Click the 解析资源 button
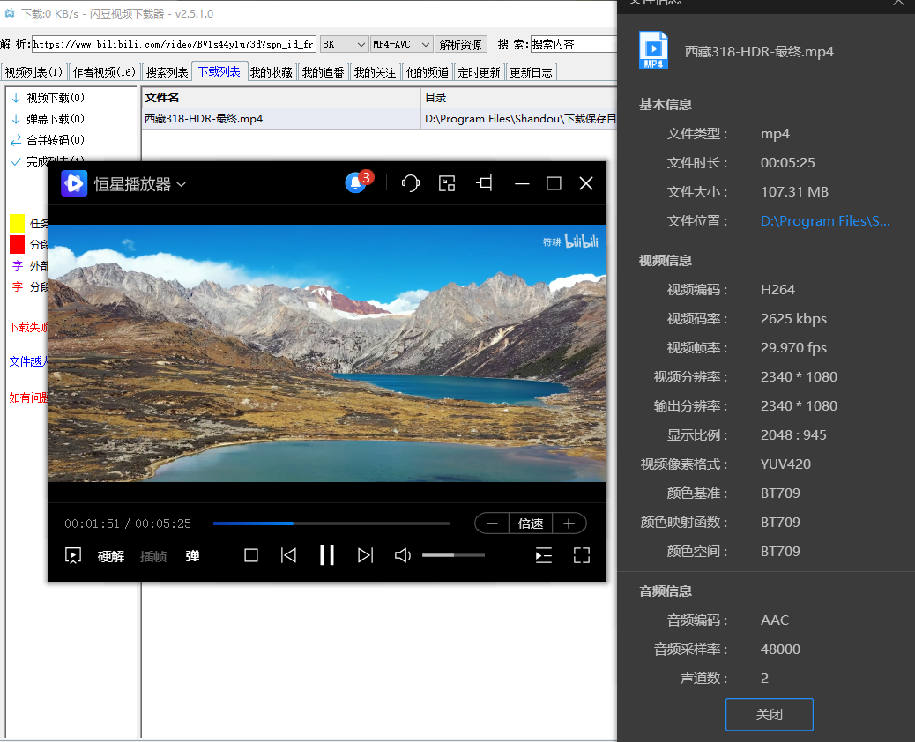915x742 pixels. pyautogui.click(x=461, y=44)
